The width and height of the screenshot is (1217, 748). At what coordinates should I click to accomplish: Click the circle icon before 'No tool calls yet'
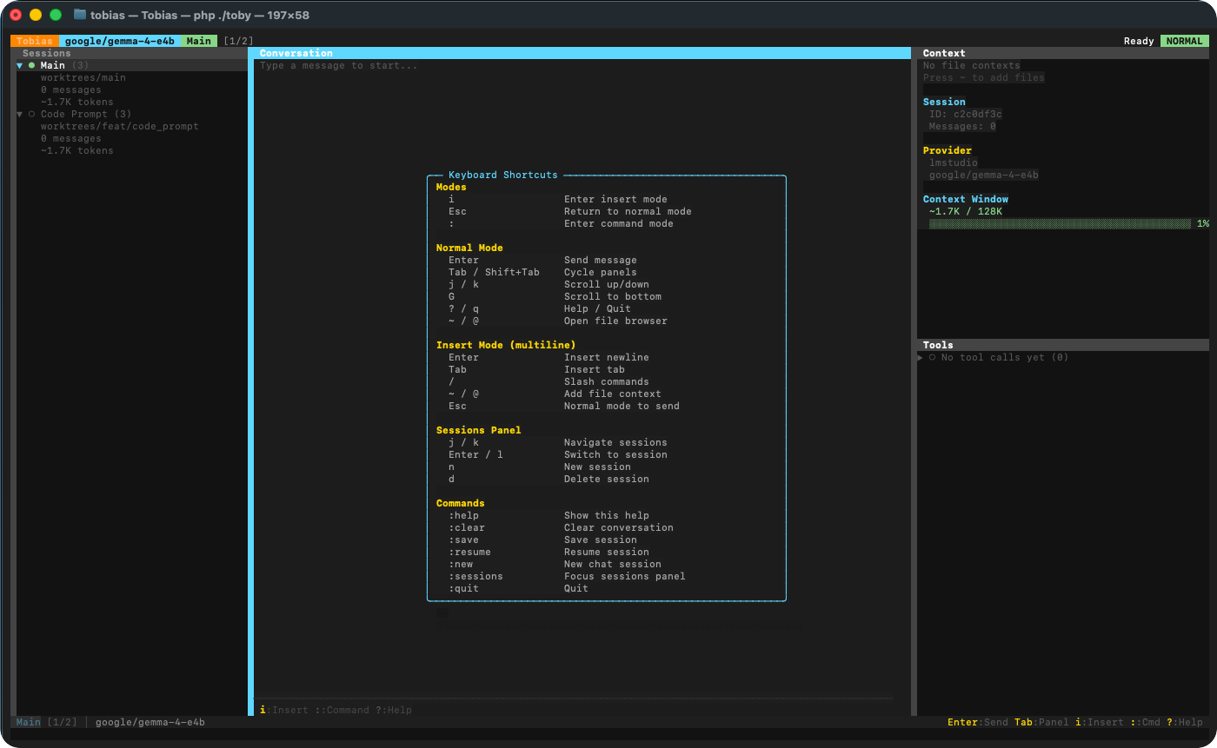point(932,357)
